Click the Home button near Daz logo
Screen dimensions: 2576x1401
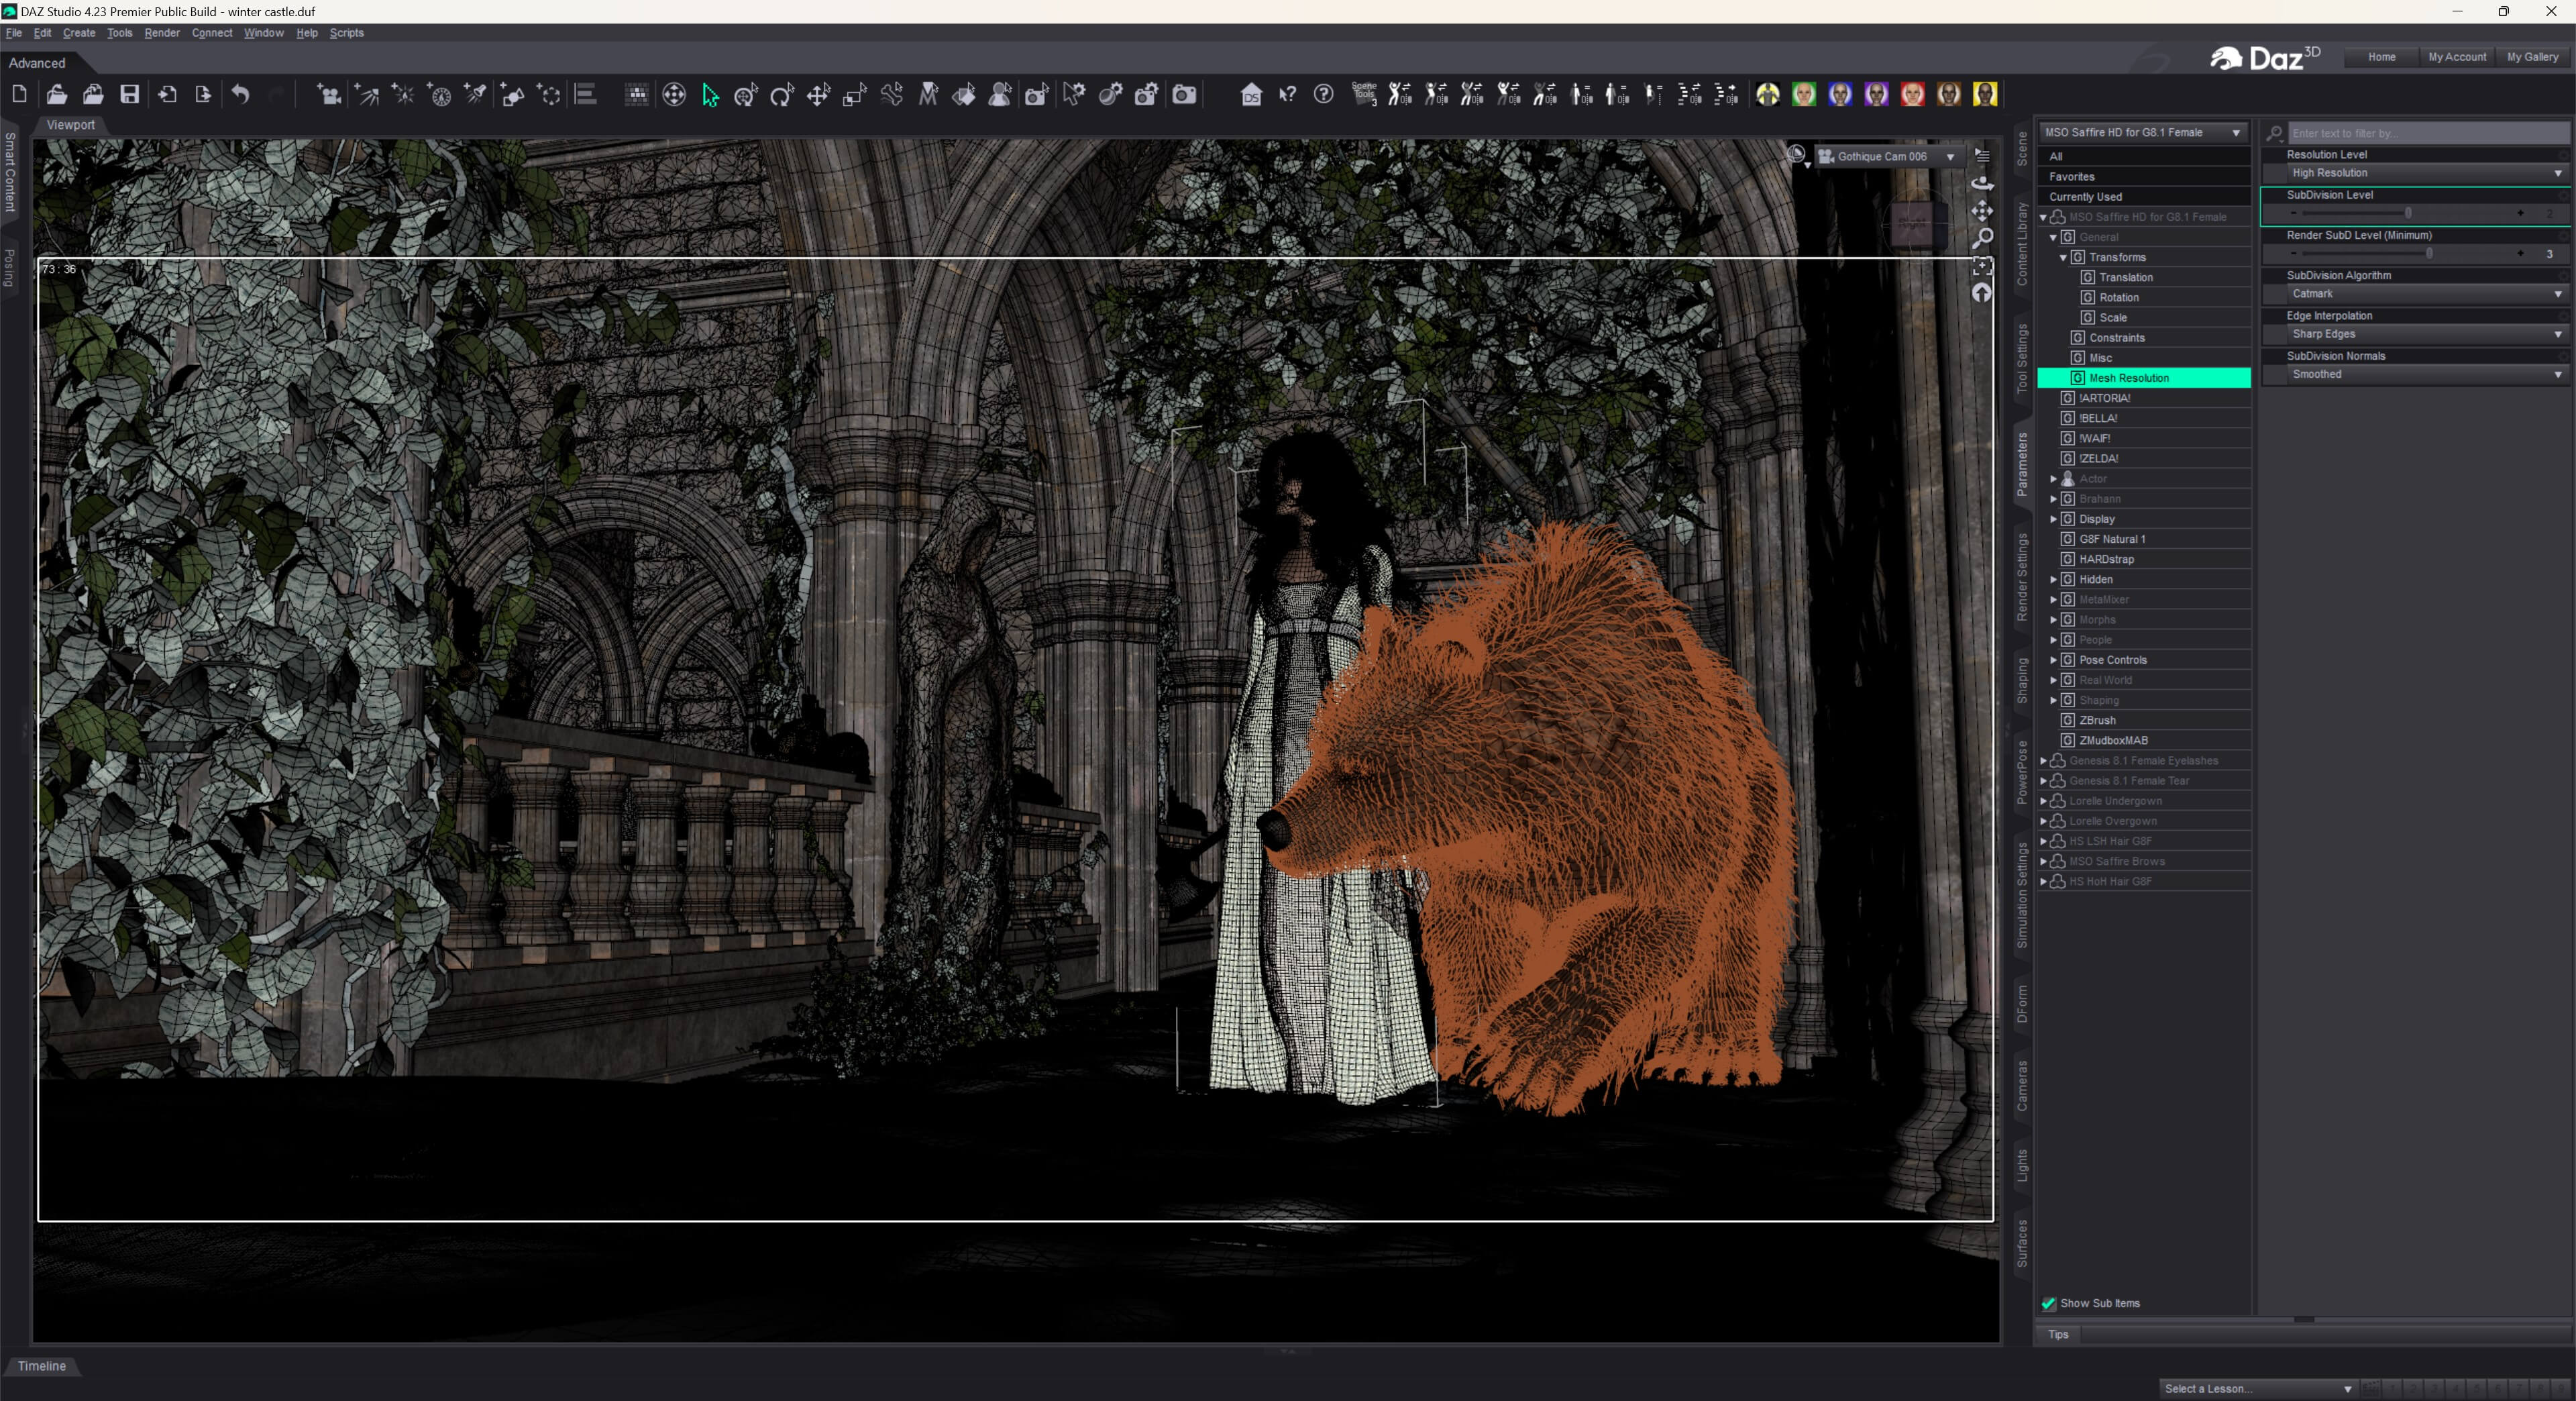[x=2381, y=57]
